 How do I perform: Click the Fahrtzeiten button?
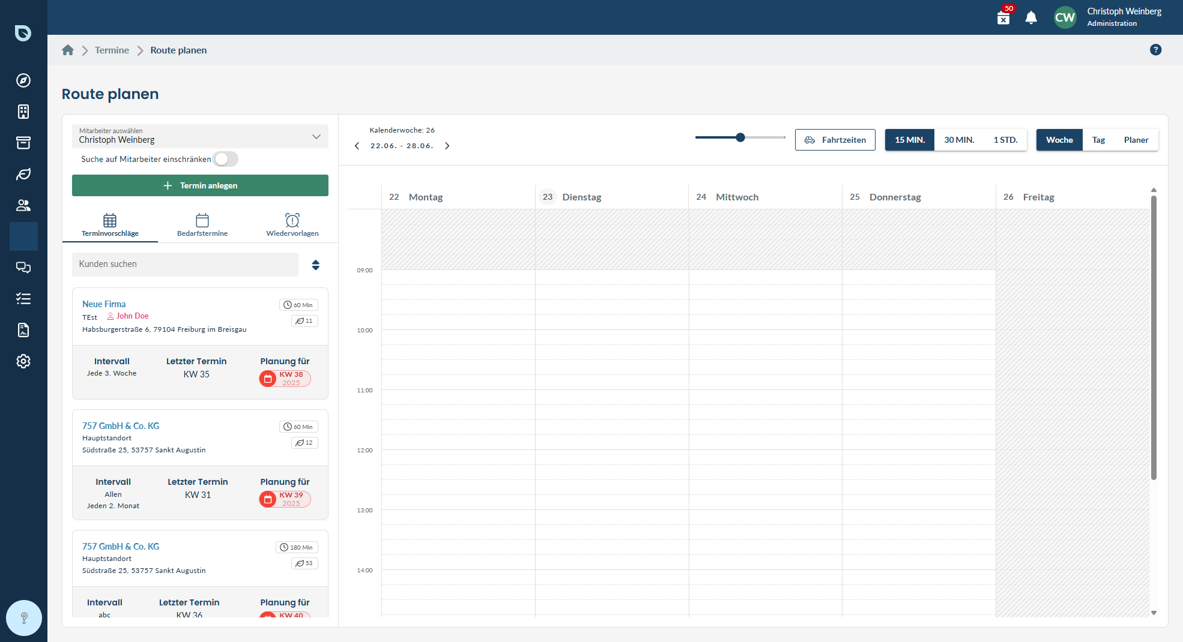835,140
